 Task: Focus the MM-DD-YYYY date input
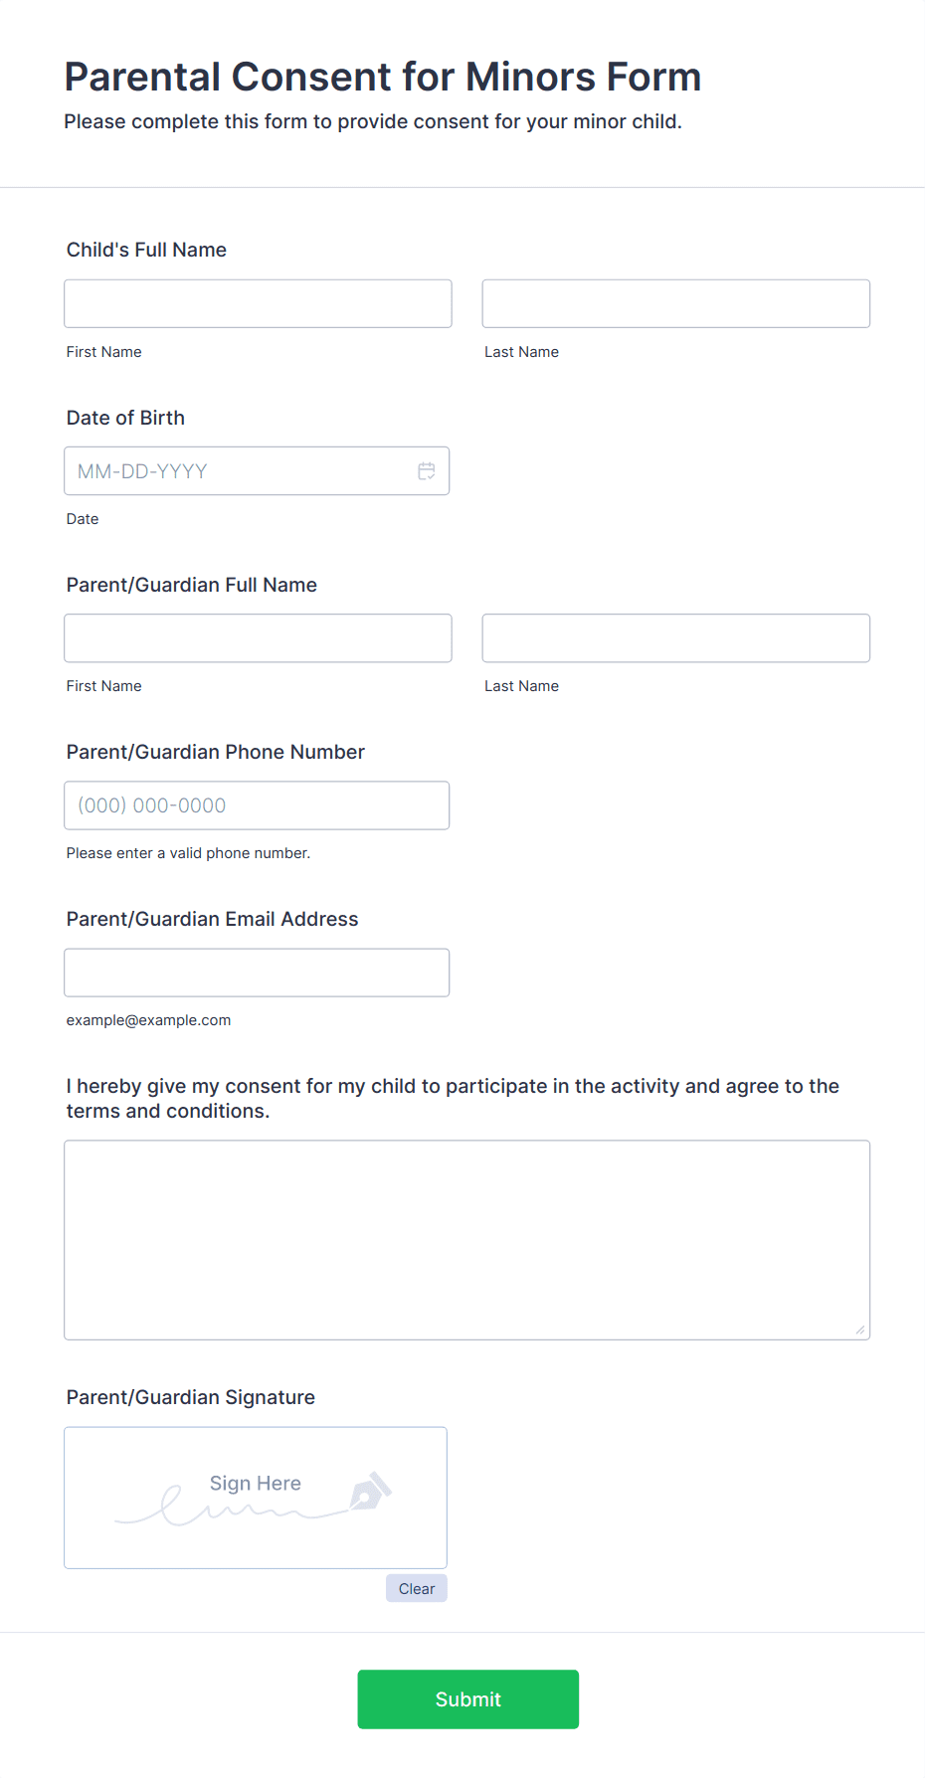coord(257,470)
